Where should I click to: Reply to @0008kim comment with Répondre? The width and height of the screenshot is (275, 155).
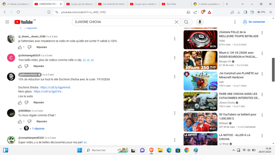42,122
